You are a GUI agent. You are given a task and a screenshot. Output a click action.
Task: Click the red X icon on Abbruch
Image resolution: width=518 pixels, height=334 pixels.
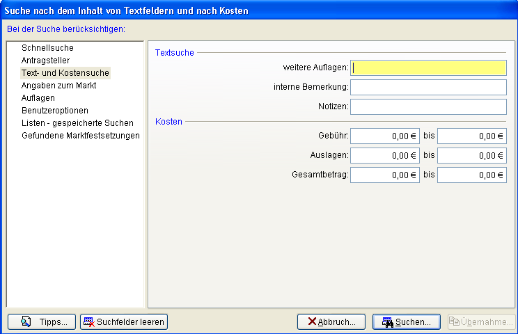312,321
